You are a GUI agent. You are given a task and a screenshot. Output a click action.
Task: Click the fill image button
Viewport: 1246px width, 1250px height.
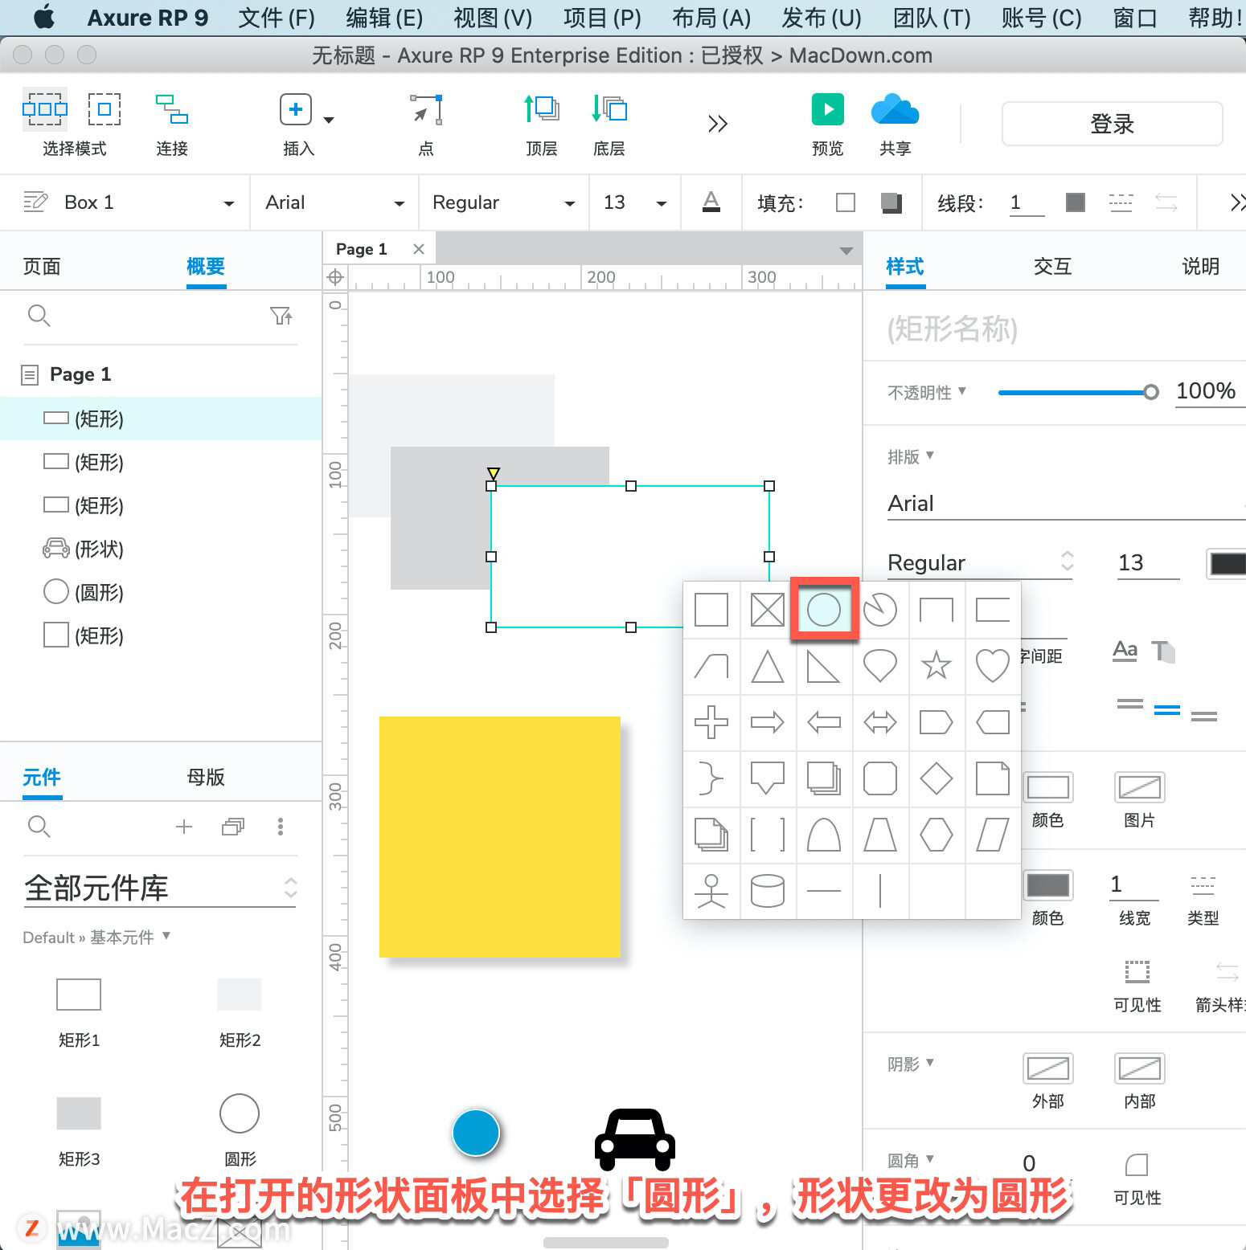(x=1140, y=787)
